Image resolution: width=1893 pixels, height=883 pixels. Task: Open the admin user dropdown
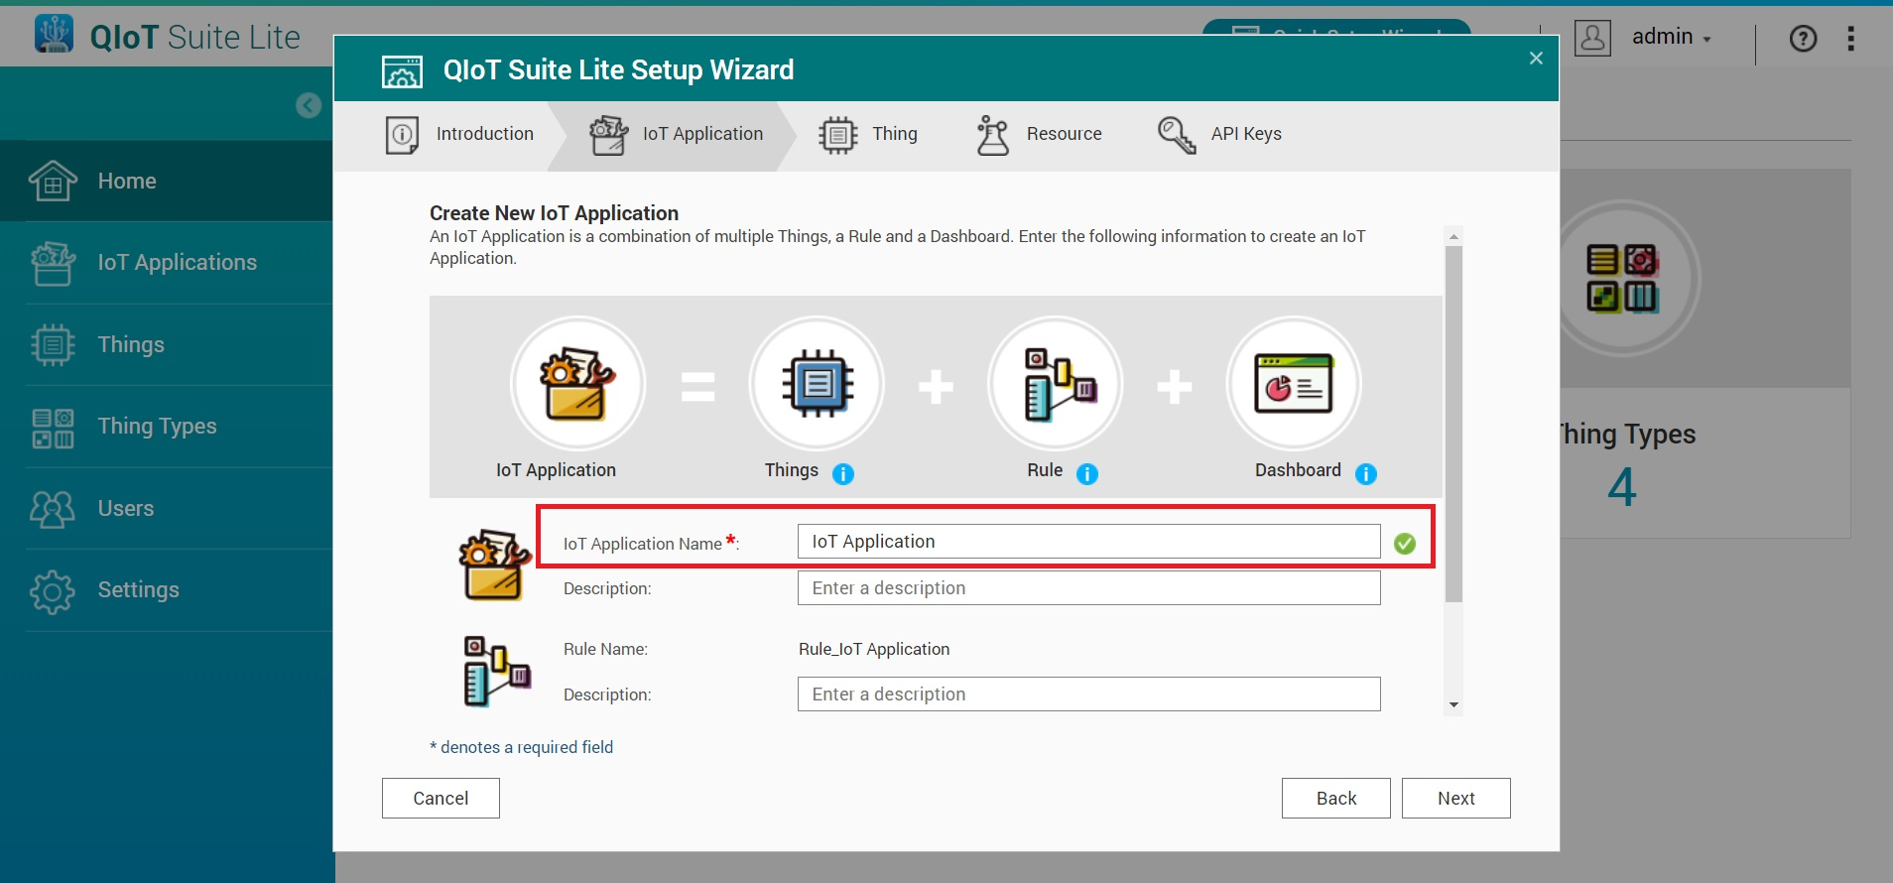[1671, 38]
